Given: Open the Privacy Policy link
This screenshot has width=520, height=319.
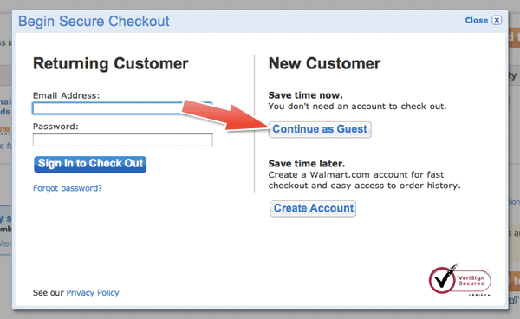Looking at the screenshot, I should click(93, 293).
